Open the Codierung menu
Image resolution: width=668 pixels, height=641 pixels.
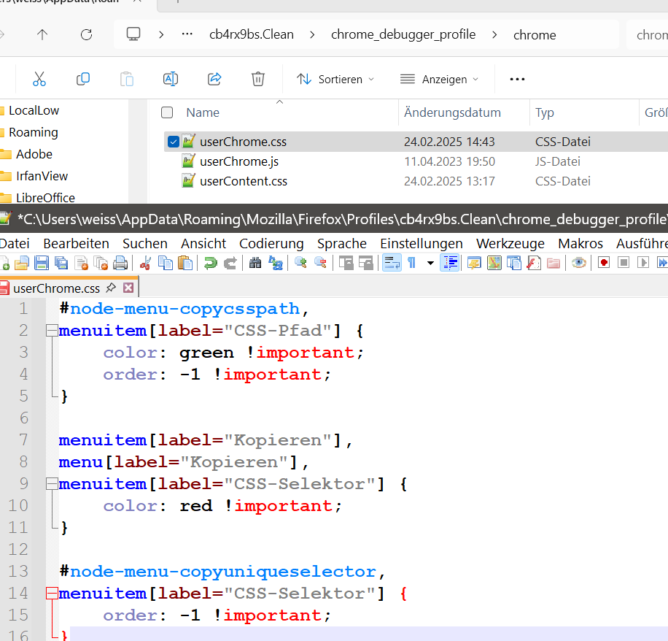point(271,244)
